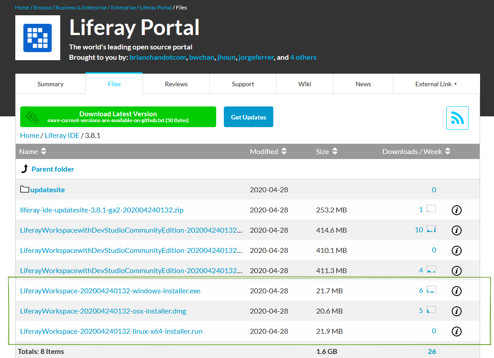Visit brianchandotcom's profile
The image size is (494, 358).
pyautogui.click(x=157, y=57)
